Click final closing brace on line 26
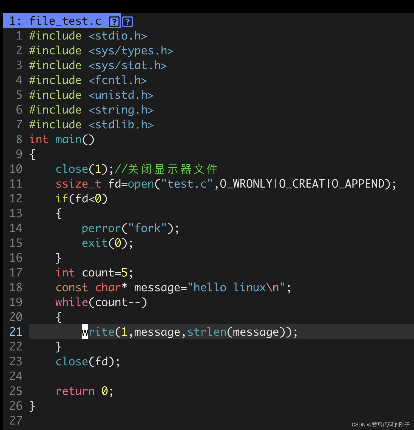Viewport: 414px width, 430px height. (x=32, y=406)
